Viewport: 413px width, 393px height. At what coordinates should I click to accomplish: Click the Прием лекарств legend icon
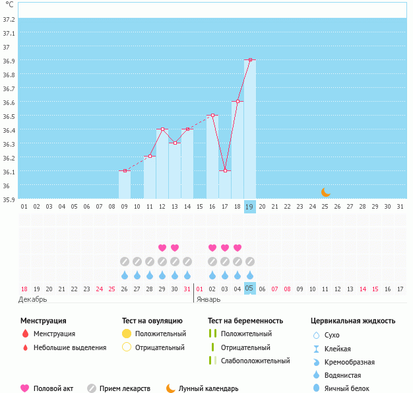91,388
